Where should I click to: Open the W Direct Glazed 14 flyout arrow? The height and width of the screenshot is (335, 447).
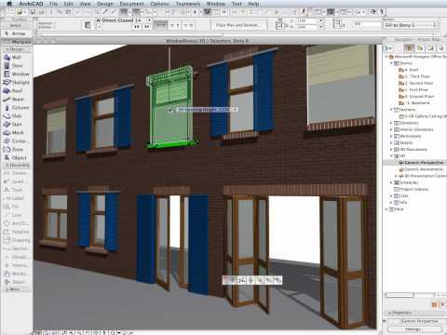(x=150, y=20)
